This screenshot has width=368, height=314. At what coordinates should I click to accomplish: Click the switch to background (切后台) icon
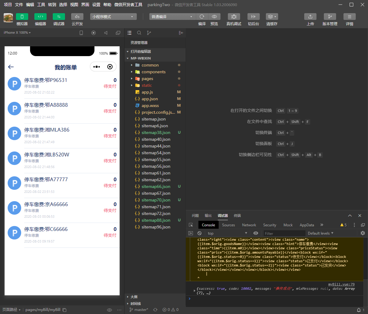coord(253,17)
